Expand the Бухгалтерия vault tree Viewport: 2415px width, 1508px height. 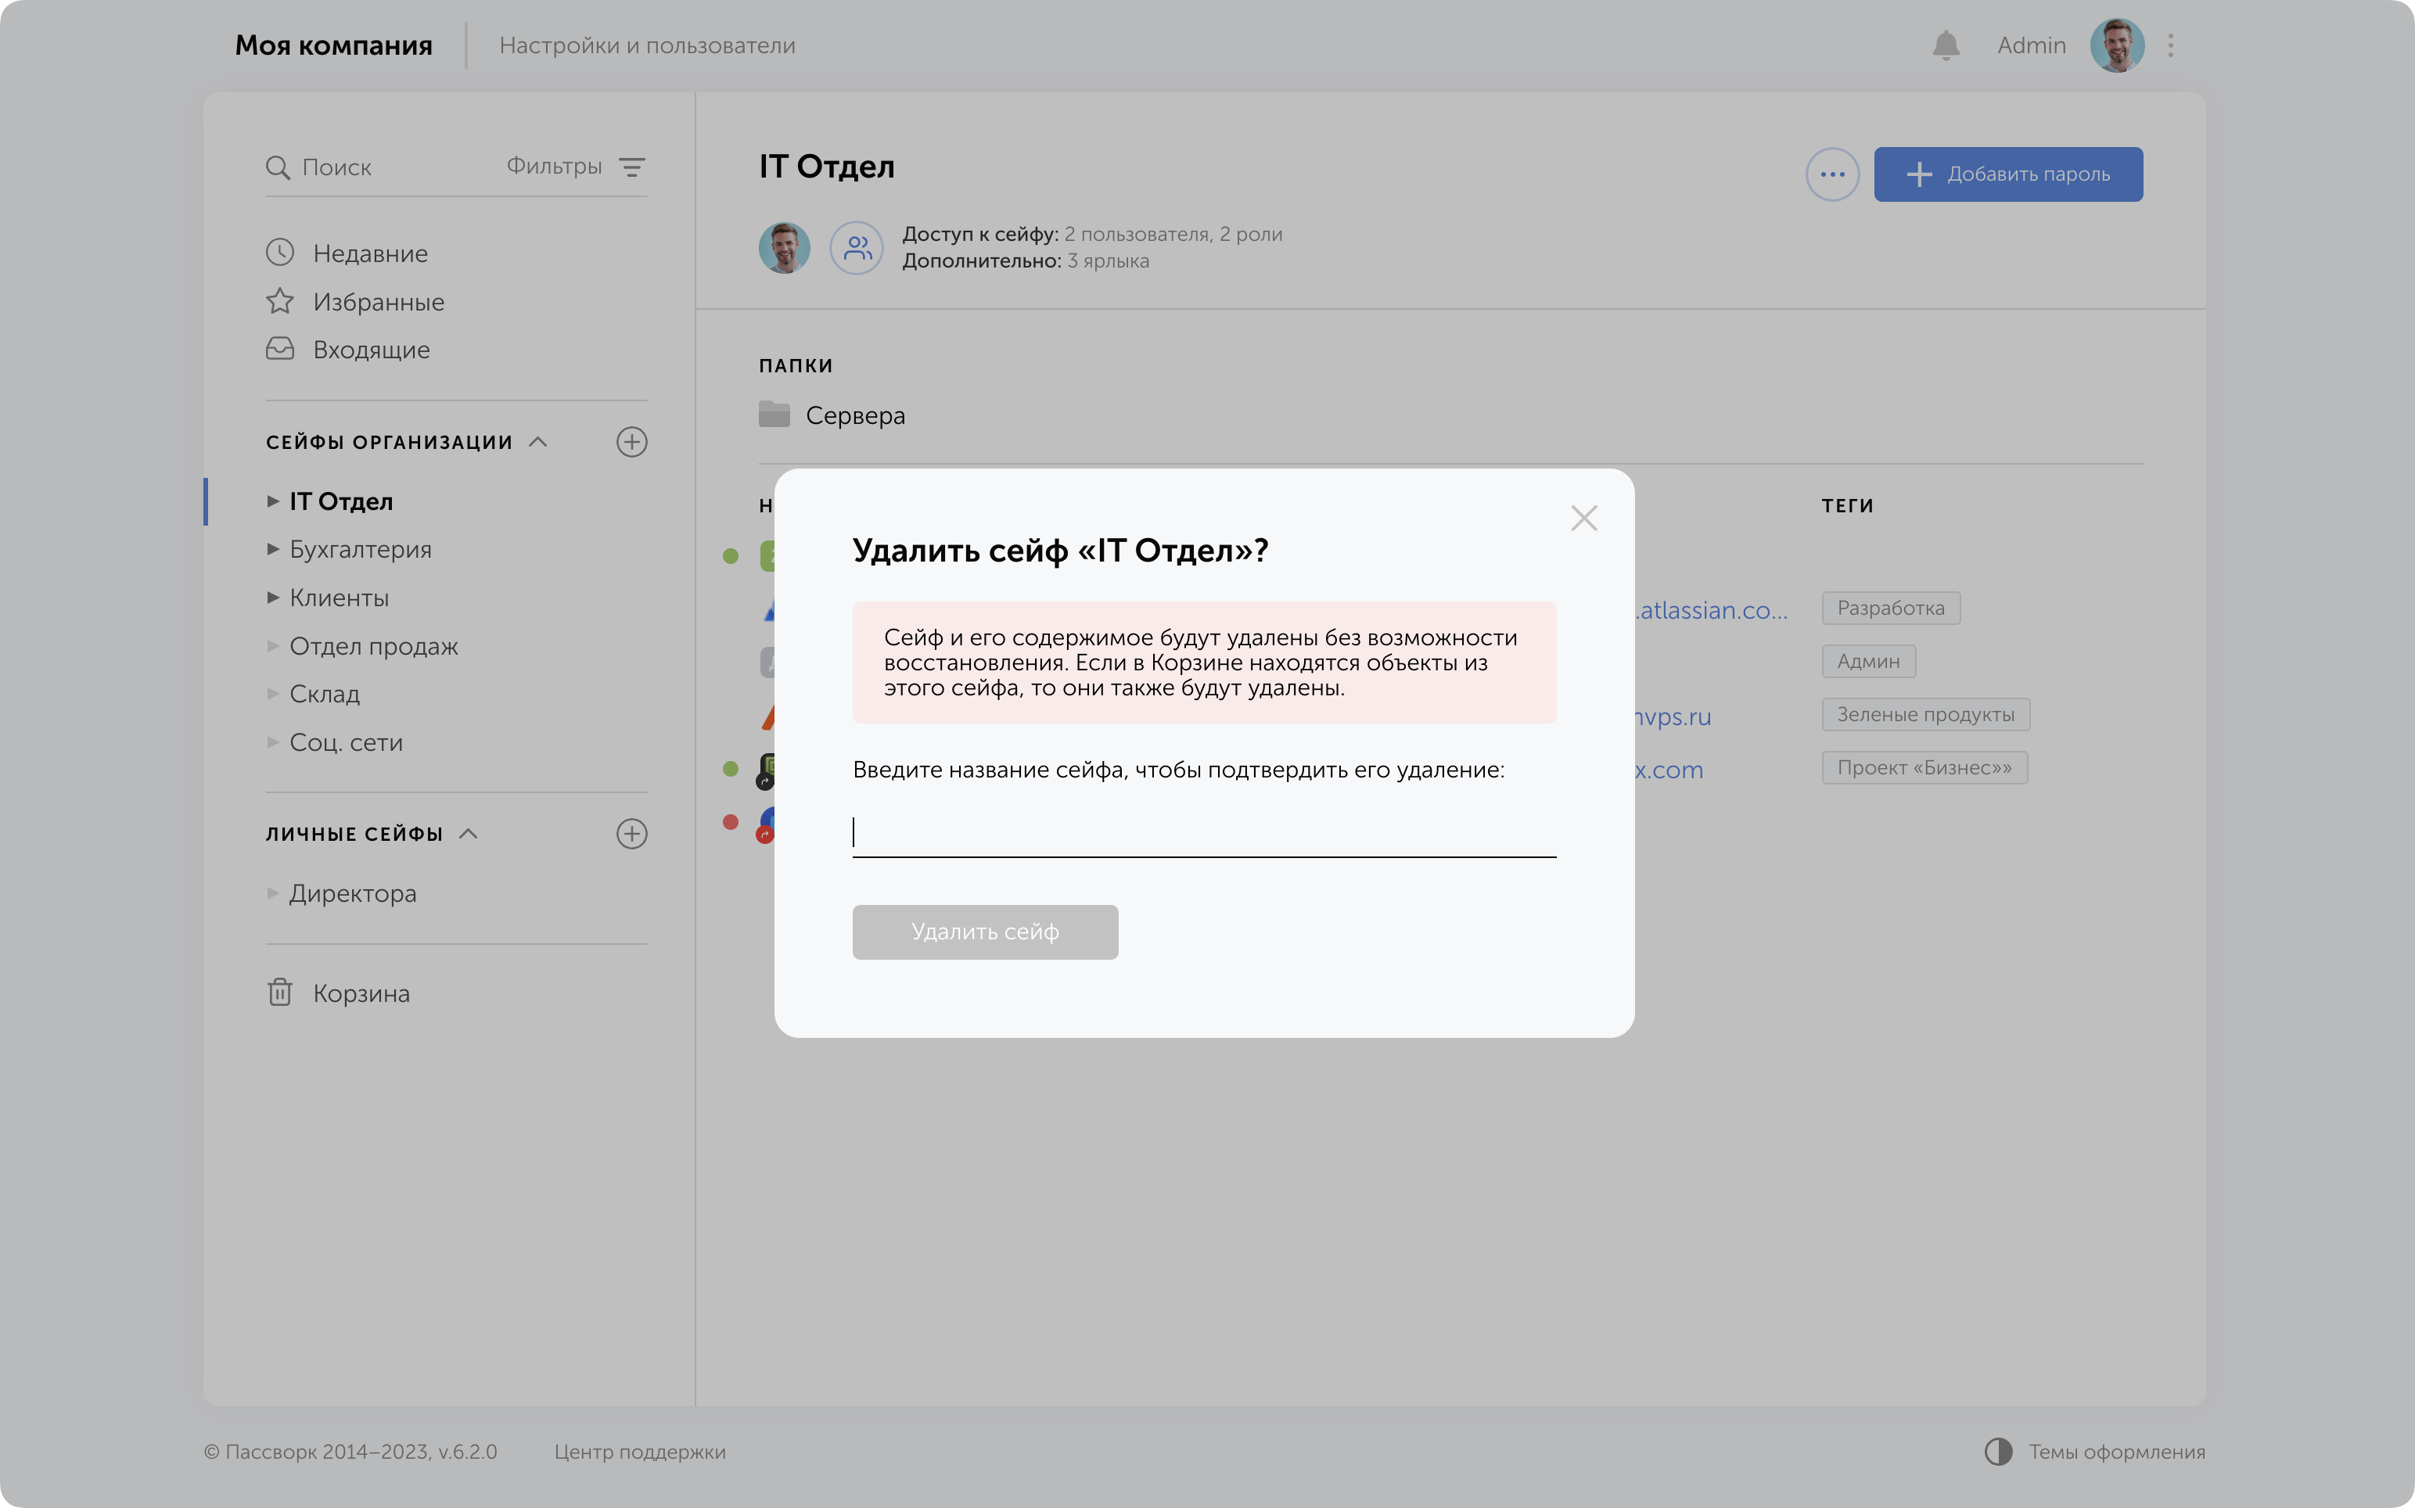coord(272,550)
